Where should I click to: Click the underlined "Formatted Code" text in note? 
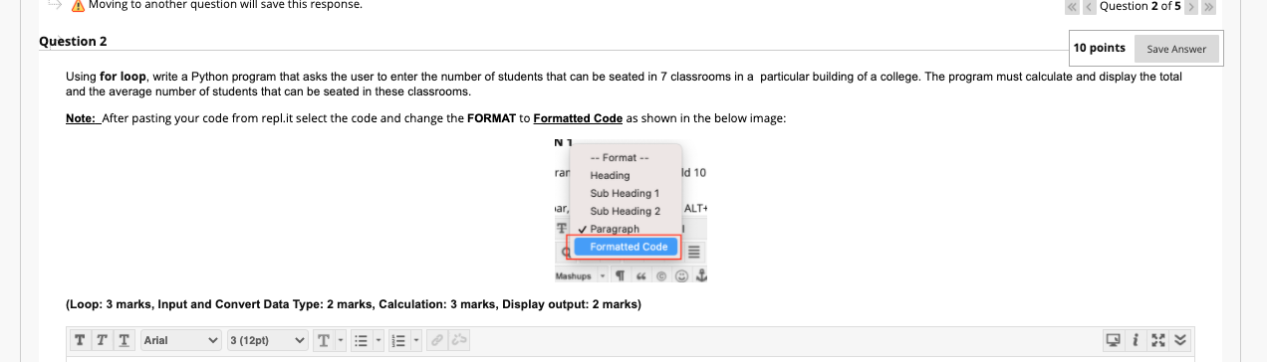pos(578,118)
